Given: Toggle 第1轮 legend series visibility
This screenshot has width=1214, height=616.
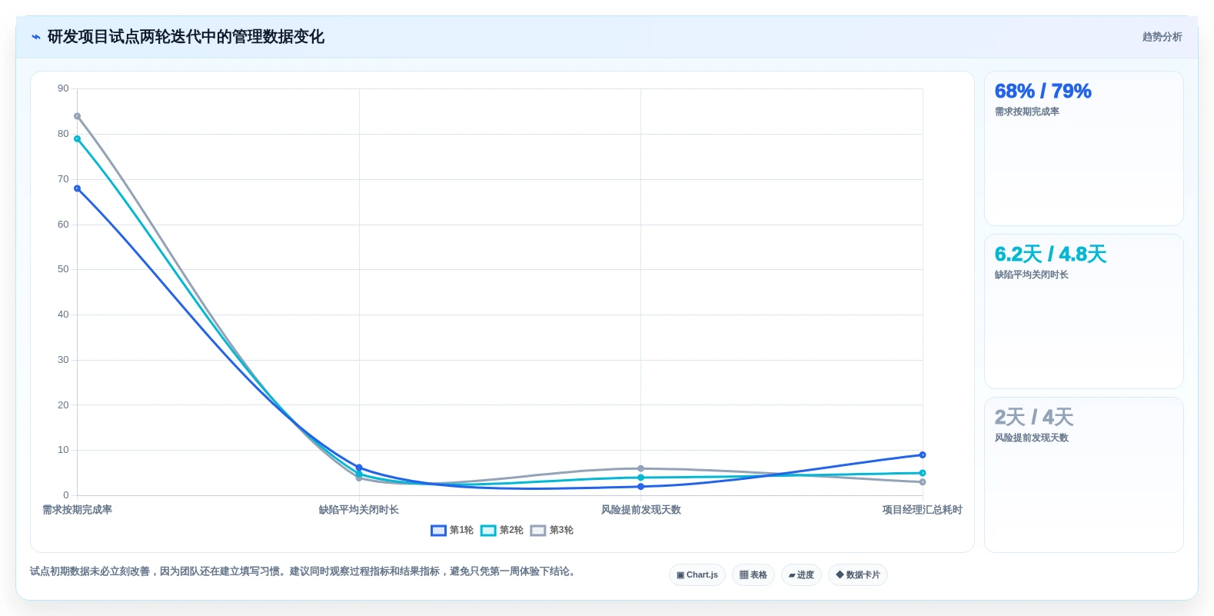Looking at the screenshot, I should tap(452, 531).
